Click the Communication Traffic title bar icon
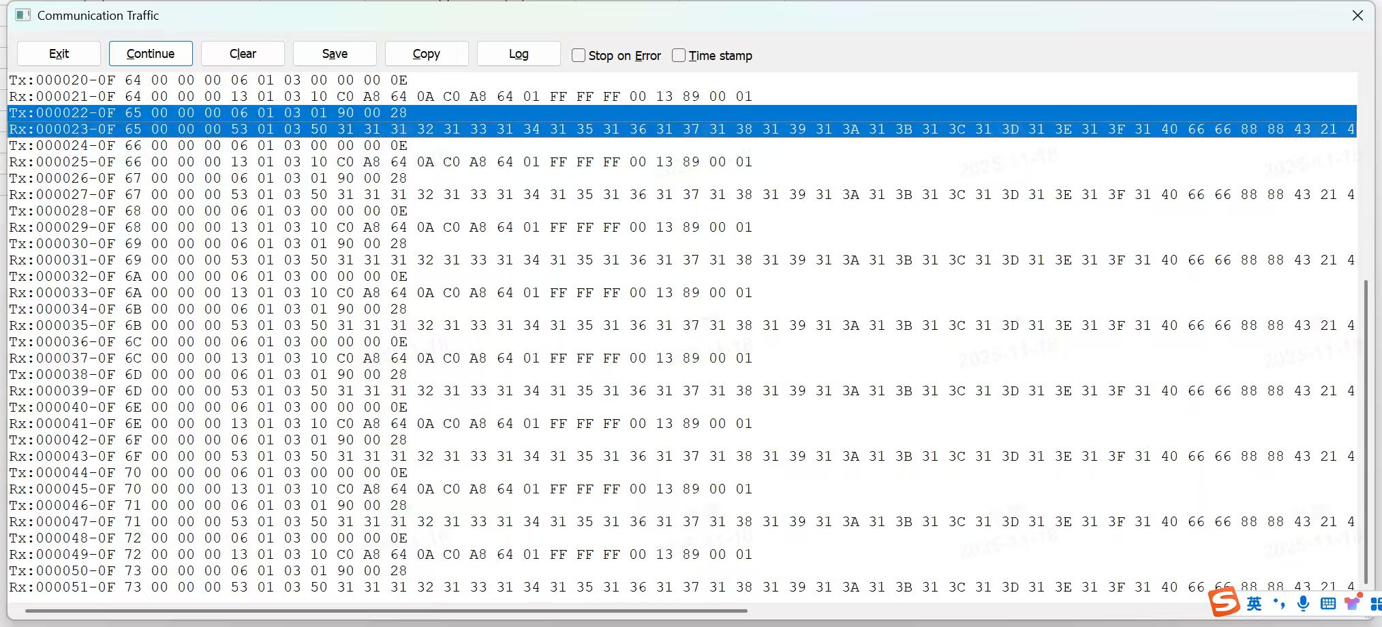Image resolution: width=1382 pixels, height=627 pixels. click(x=22, y=14)
